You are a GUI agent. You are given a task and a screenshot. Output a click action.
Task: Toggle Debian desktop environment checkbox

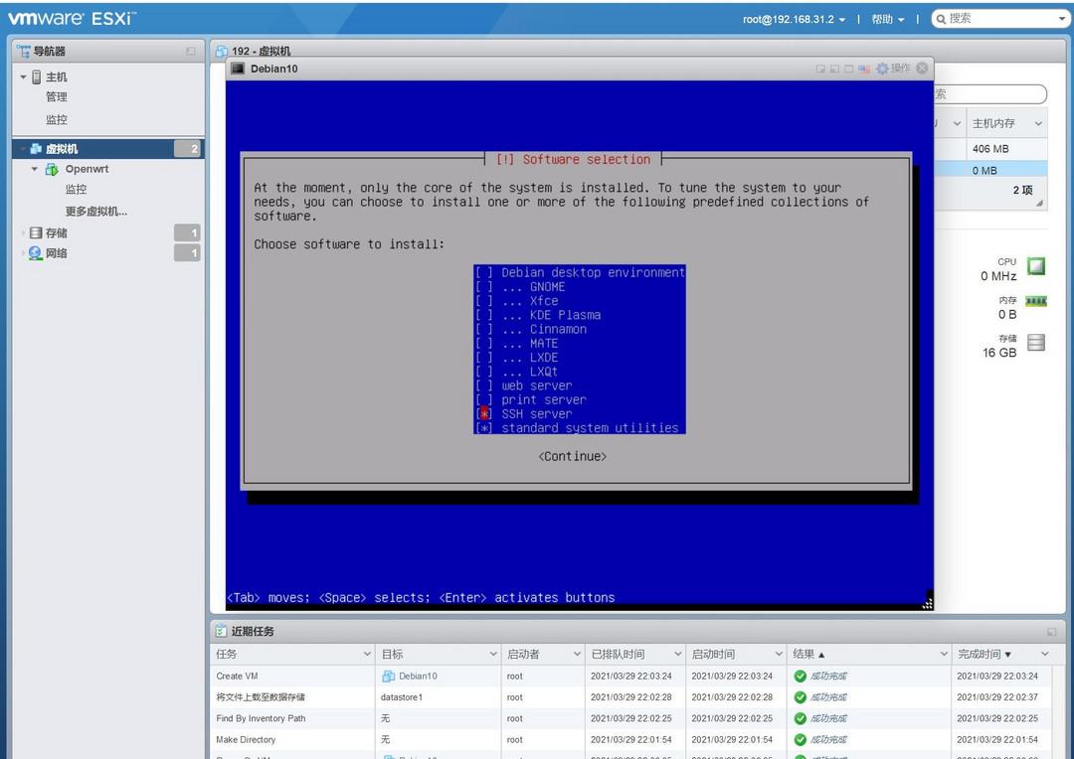(484, 273)
